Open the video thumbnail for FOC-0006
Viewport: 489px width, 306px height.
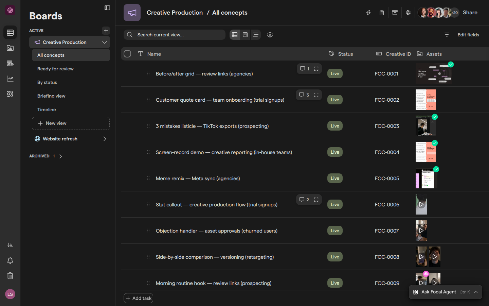(x=421, y=204)
